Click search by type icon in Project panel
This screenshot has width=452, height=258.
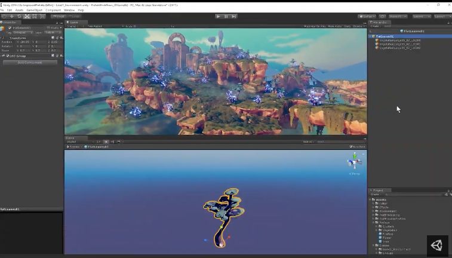click(x=446, y=195)
